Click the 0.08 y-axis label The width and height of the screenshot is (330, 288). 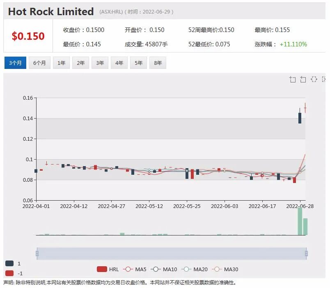click(x=28, y=180)
